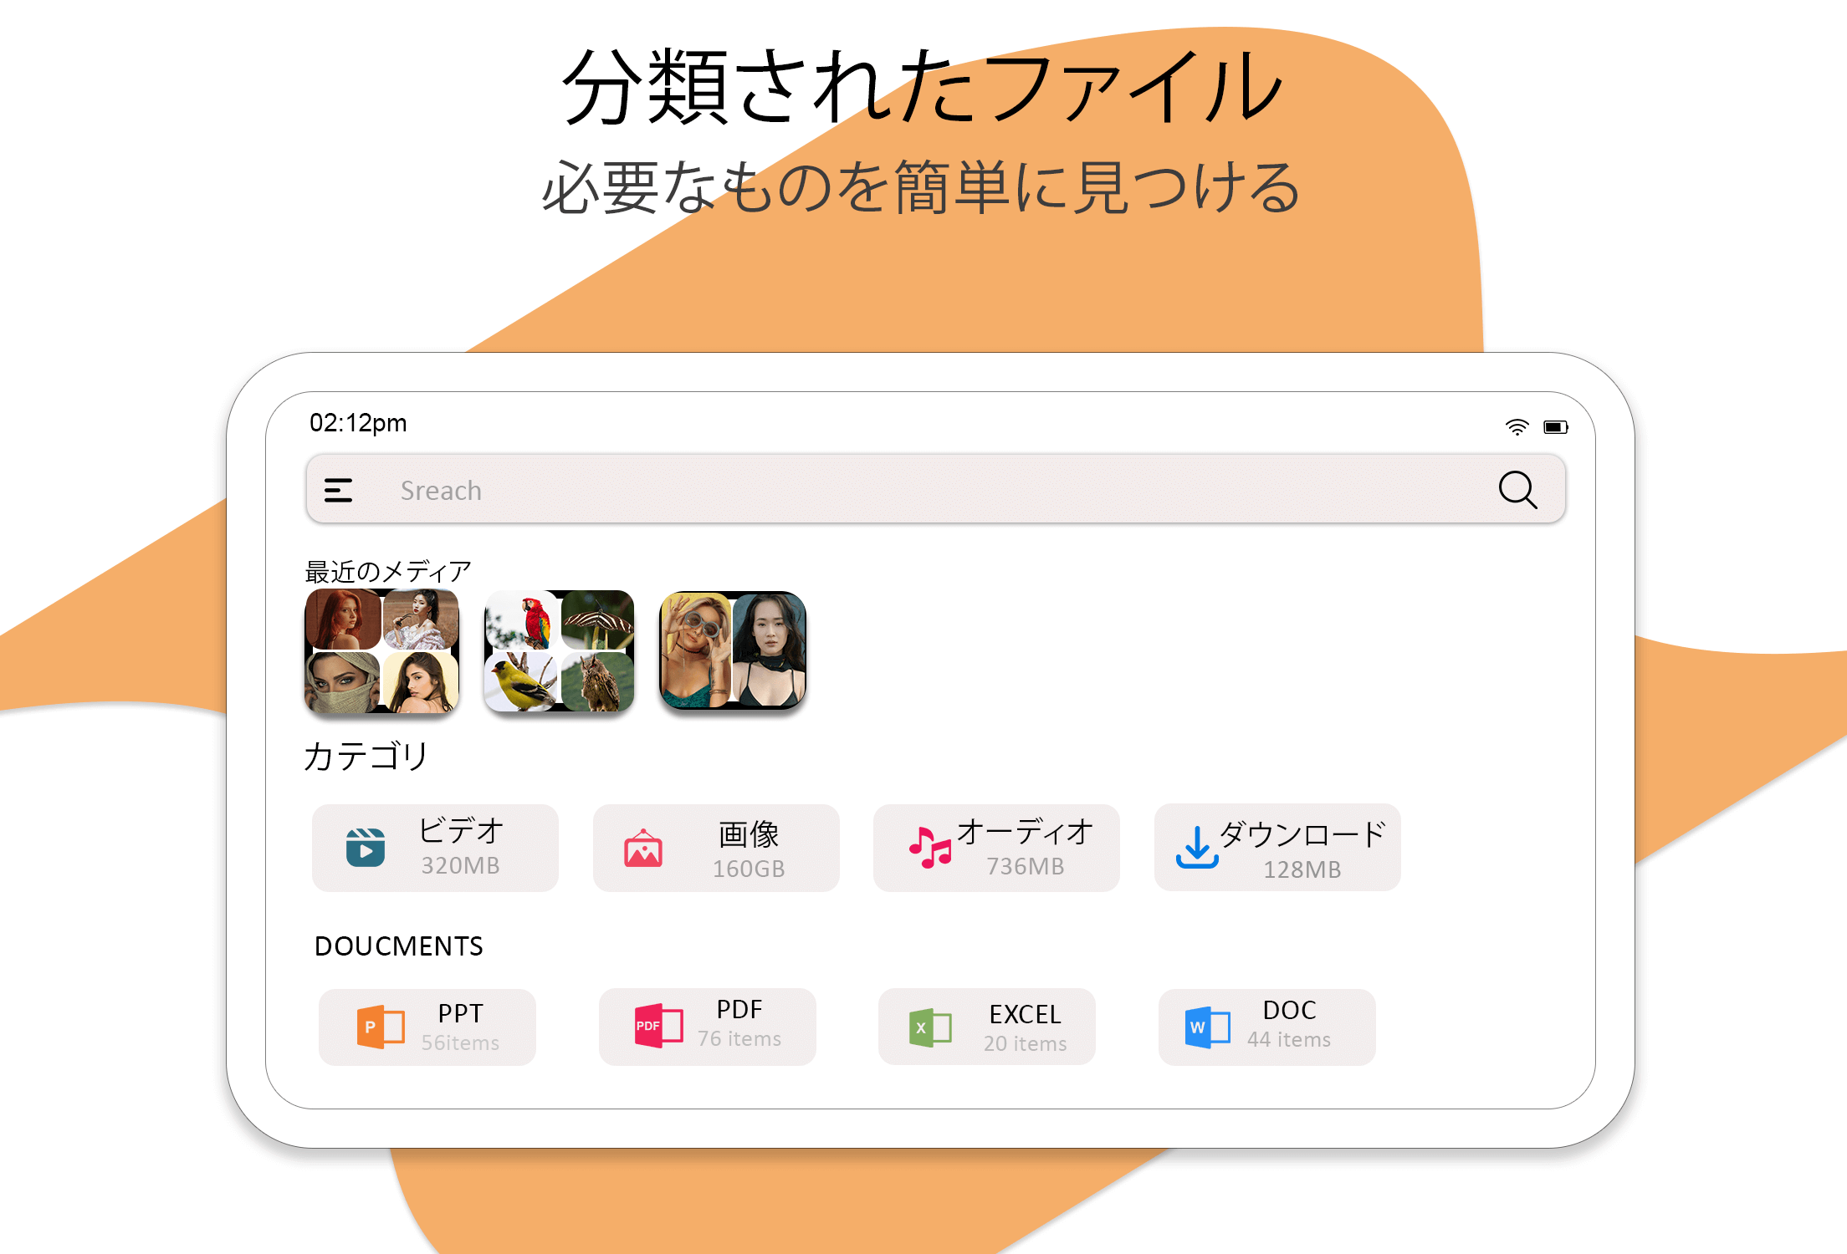
Task: Open the pink image gallery icon
Action: tap(643, 849)
